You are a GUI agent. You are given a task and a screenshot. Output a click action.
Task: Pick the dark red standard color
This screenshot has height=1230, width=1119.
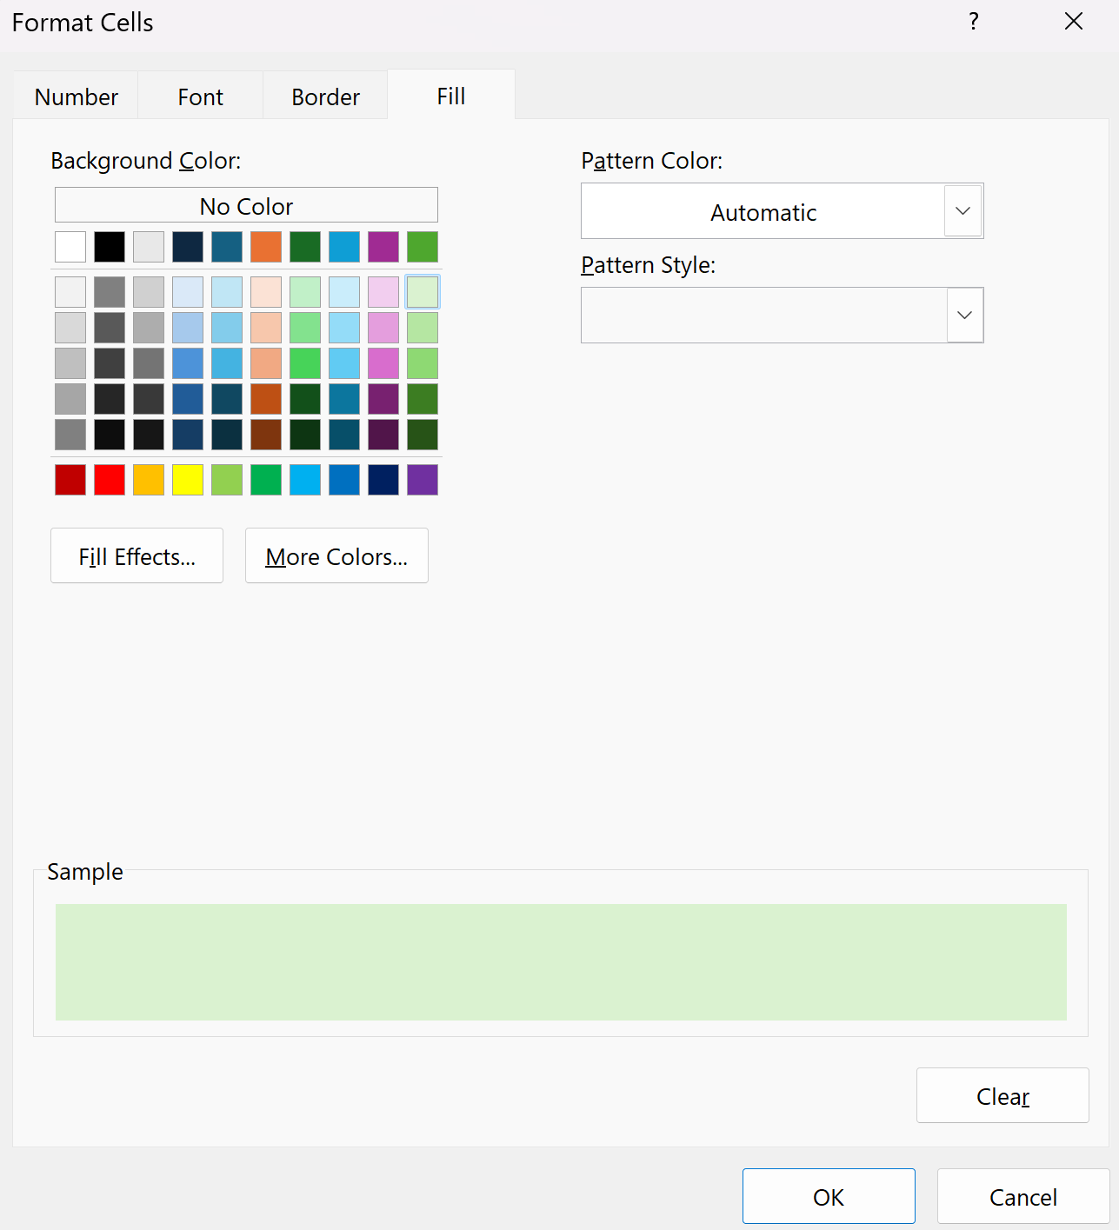pos(70,480)
